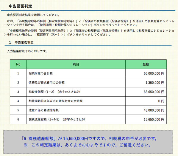Click row number 4 in the No column
Screen dimensions: 178x156
(x=18, y=101)
